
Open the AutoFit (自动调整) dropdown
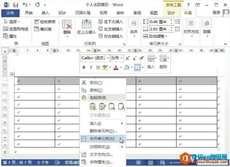pos(155,36)
